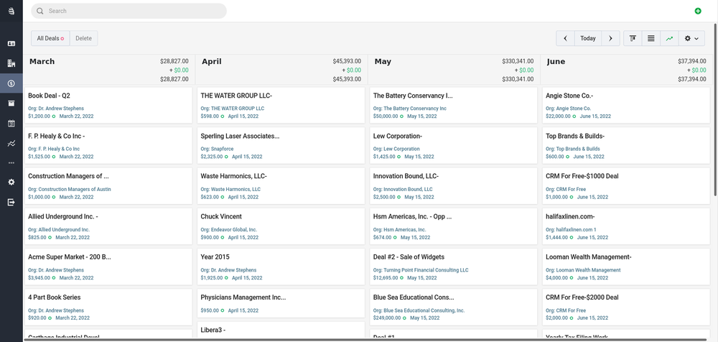Switch to the list view icon
This screenshot has height=342, width=718.
[651, 39]
